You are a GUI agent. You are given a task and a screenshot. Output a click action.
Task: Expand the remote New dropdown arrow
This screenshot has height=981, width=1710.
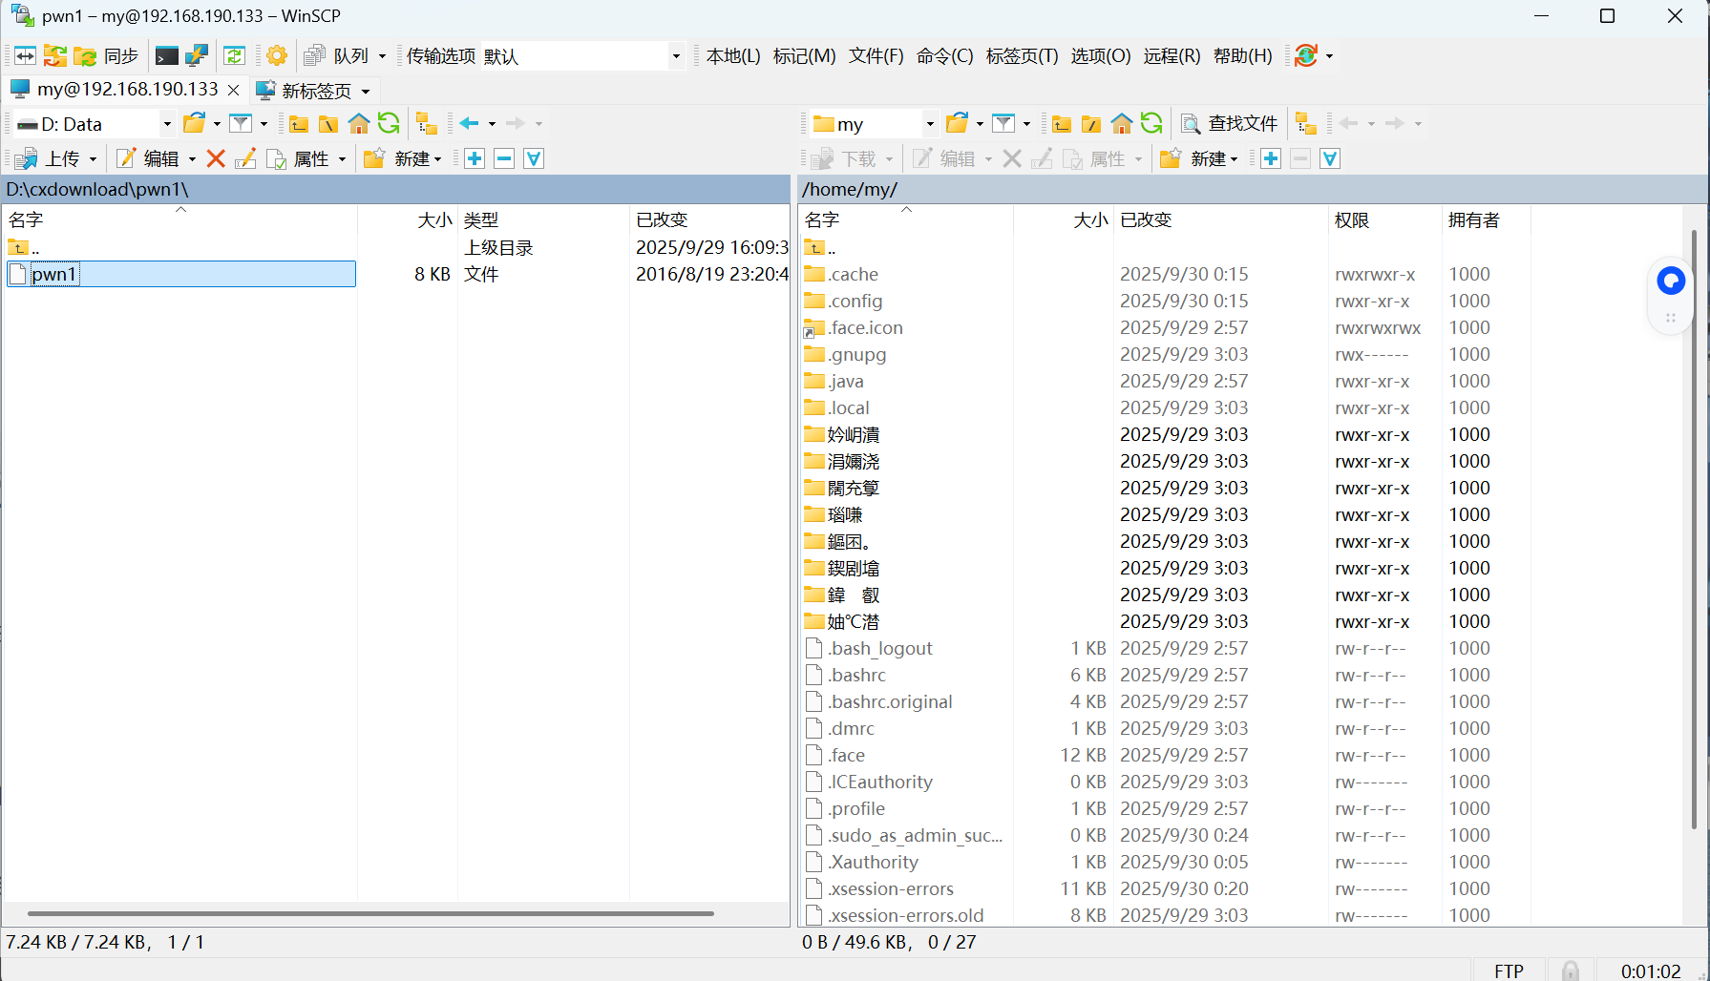1234,159
